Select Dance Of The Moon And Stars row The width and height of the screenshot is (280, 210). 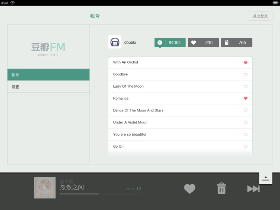click(x=180, y=110)
